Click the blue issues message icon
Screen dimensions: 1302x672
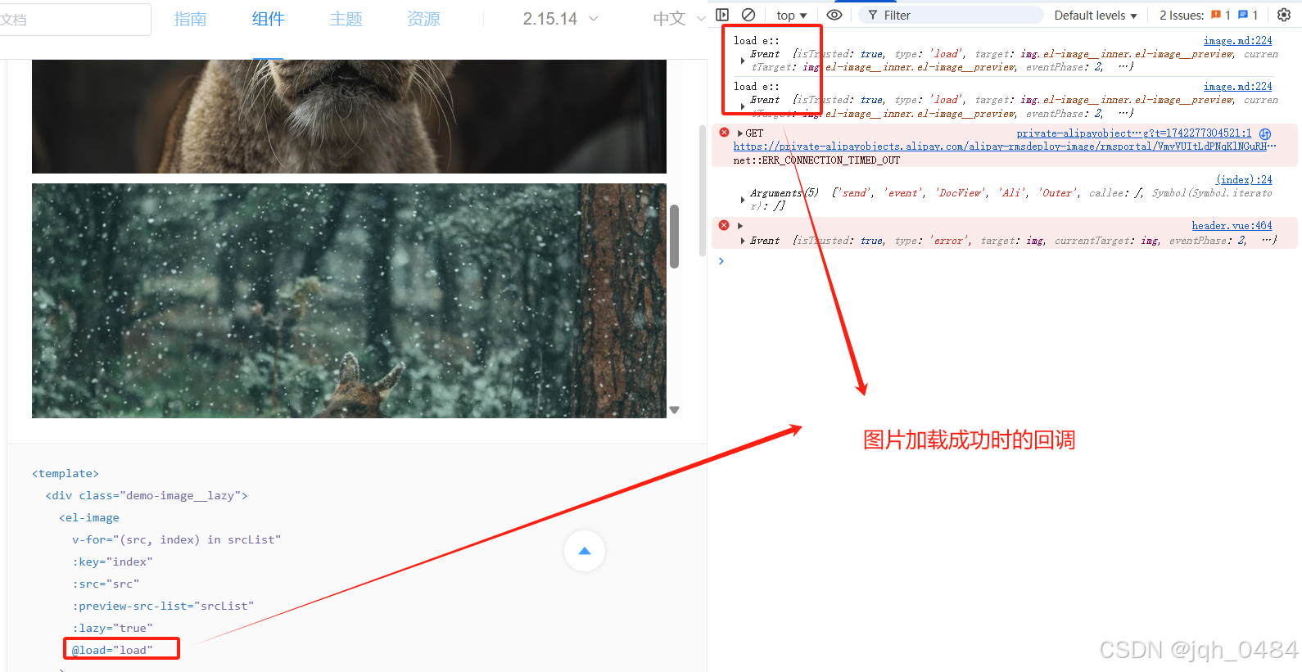pos(1243,15)
